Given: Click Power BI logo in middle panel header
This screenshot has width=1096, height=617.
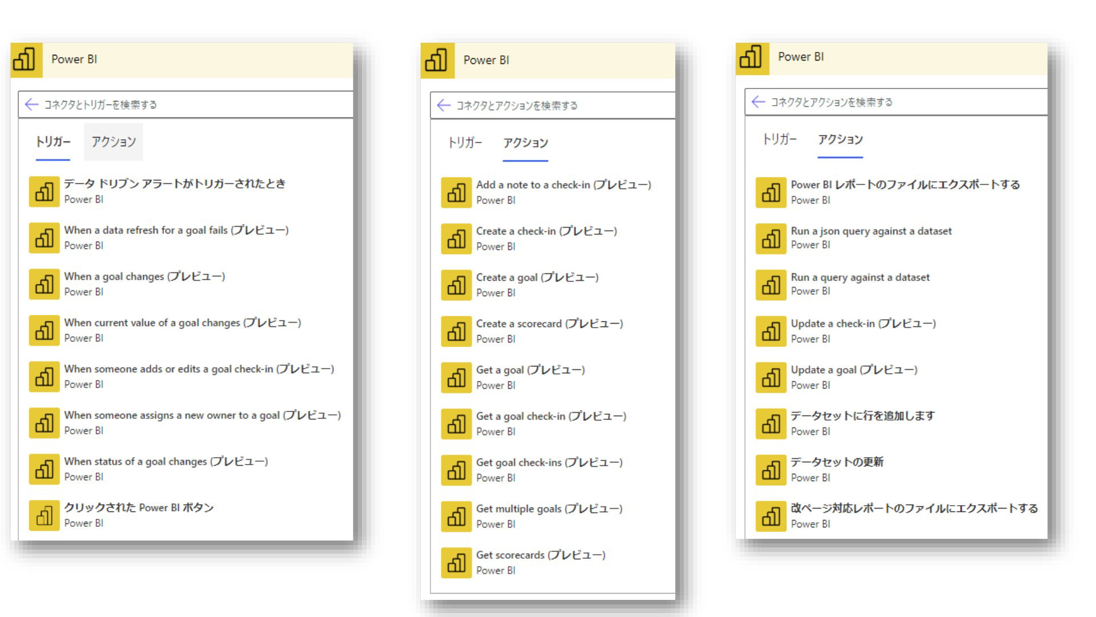Looking at the screenshot, I should 438,60.
